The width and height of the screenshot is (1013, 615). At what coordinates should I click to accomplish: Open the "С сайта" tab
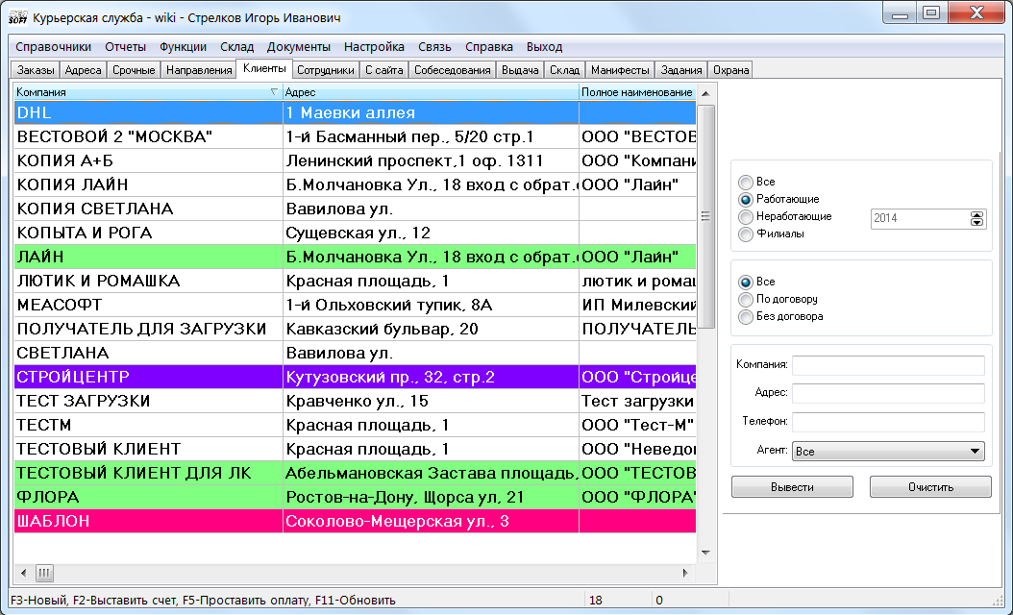[x=384, y=70]
